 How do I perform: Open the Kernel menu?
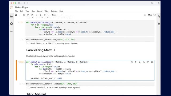pyautogui.click(x=40, y=11)
